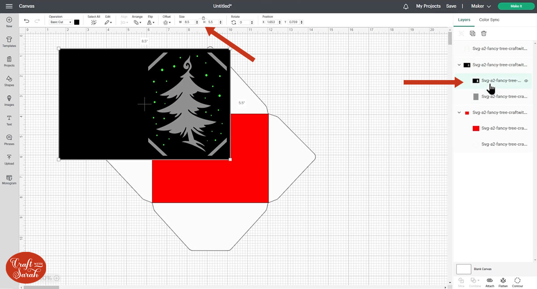Screen dimensions: 537x289
Task: Switch to the Color Sync tab
Action: click(x=489, y=20)
